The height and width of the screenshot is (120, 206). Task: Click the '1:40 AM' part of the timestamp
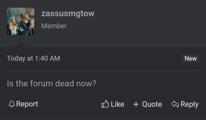pyautogui.click(x=47, y=58)
